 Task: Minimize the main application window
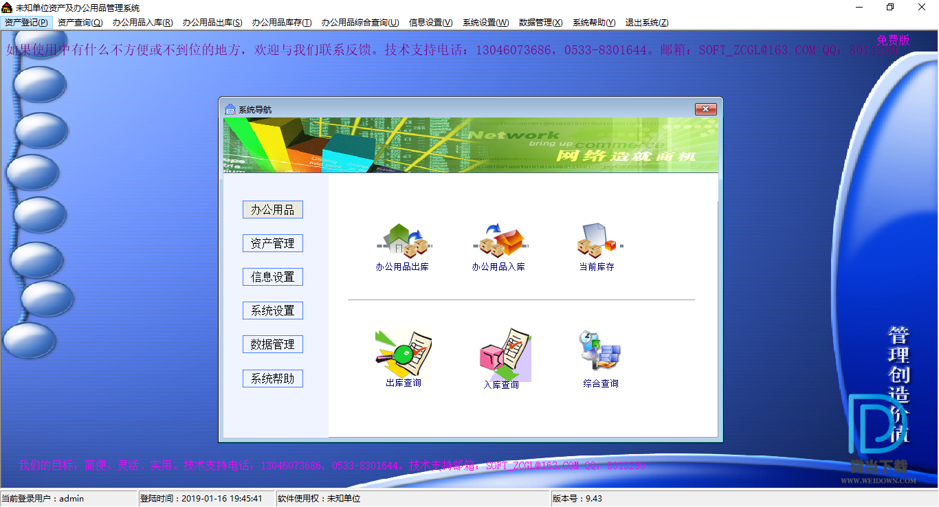[859, 8]
